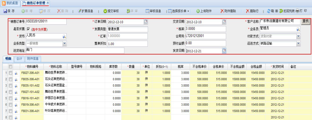Expand the 运送方式 dropdown

pos(298,43)
